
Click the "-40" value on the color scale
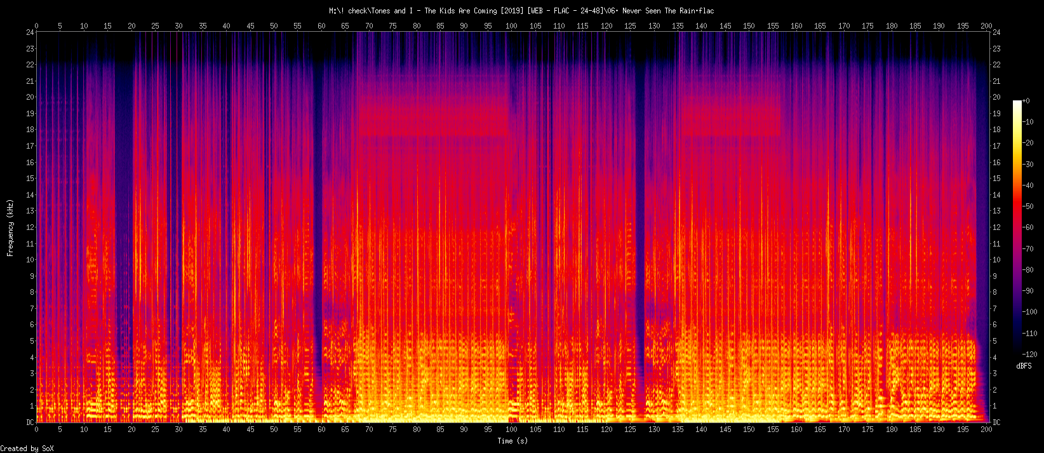click(x=1029, y=186)
